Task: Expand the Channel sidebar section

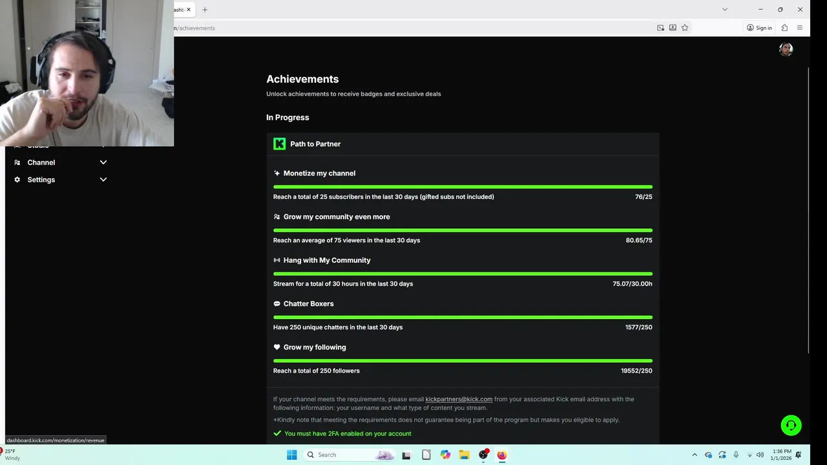Action: click(103, 162)
